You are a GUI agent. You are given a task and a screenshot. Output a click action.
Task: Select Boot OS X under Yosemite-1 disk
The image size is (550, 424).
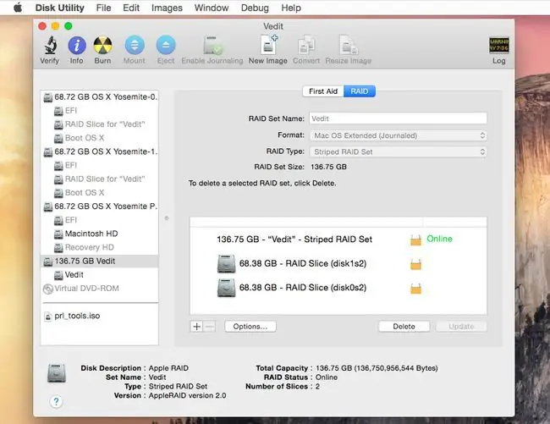point(99,193)
